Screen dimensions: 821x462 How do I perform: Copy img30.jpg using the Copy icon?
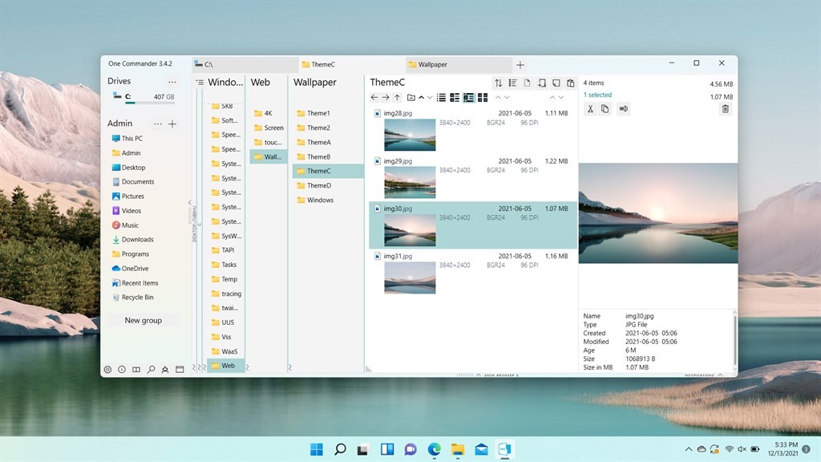(x=605, y=108)
